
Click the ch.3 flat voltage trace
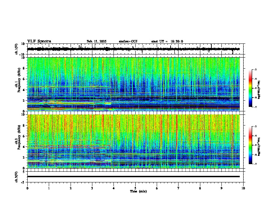pos(133,177)
